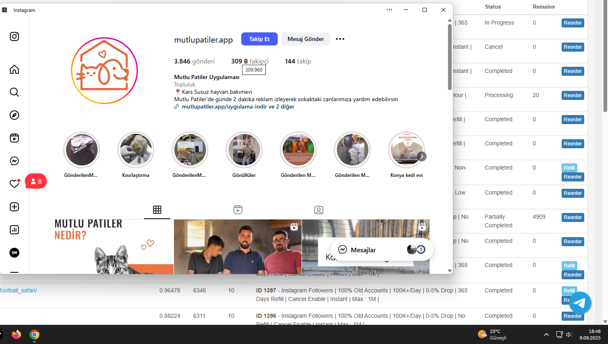Open profile options three-dot menu

coord(340,39)
